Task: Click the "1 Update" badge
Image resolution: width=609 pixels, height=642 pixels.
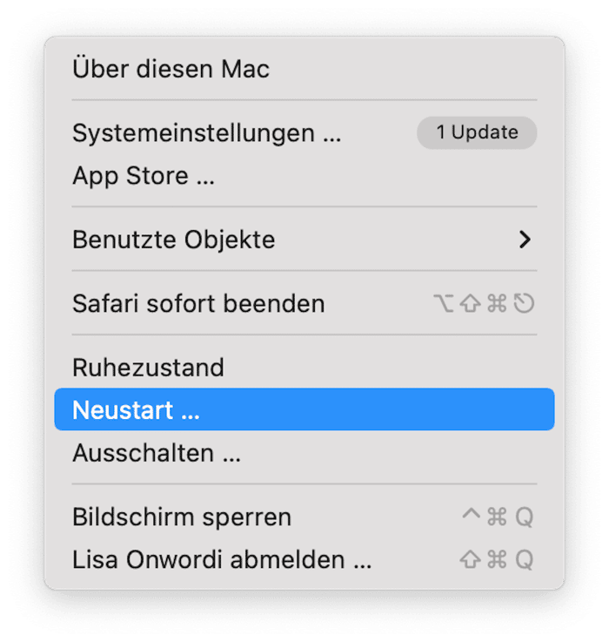Action: (477, 132)
